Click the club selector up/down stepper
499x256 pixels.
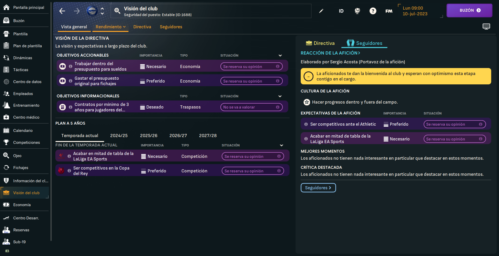[x=102, y=11]
